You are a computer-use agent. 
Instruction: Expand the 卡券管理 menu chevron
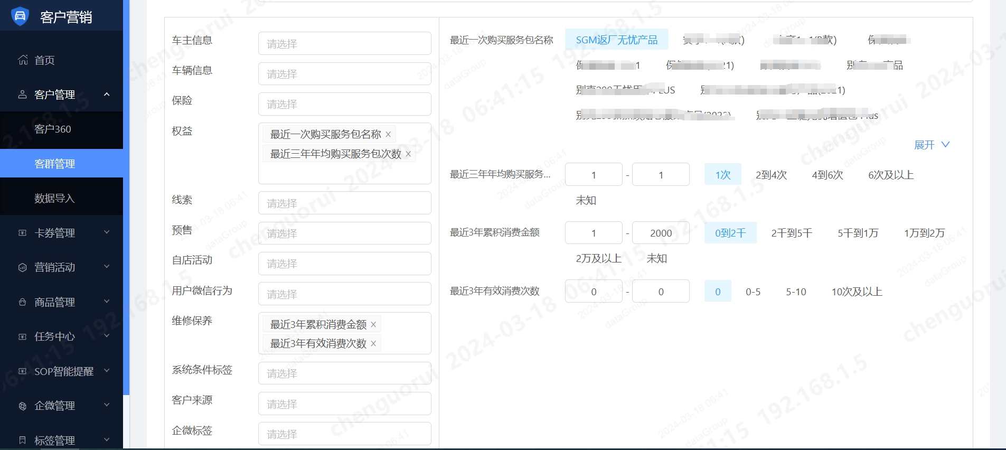click(107, 232)
